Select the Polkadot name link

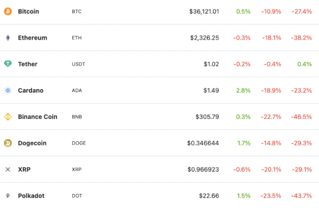pyautogui.click(x=31, y=196)
